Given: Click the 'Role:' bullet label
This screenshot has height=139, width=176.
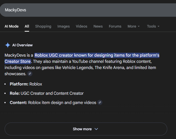Looking at the screenshot, I should point(15,93).
